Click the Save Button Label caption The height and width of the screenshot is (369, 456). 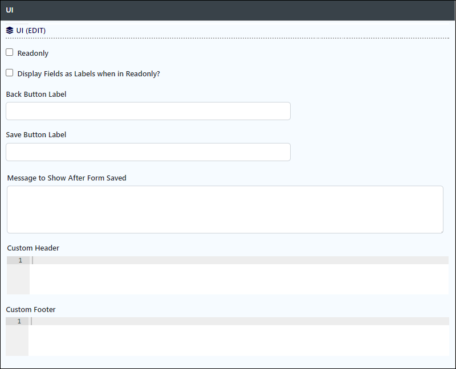point(36,135)
